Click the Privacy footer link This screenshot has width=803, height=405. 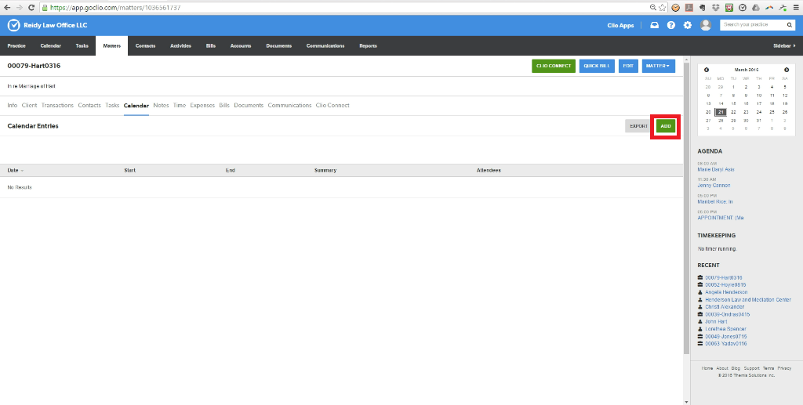(x=784, y=368)
